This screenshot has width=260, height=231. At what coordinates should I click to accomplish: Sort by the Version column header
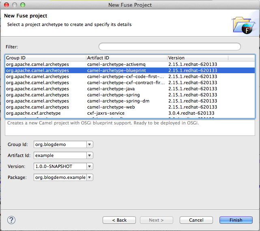coord(198,58)
